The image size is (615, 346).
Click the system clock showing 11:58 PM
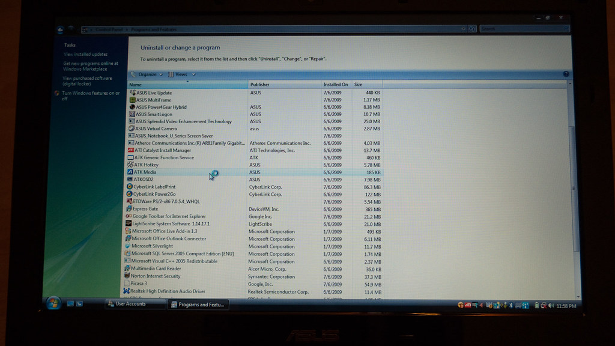coord(566,306)
